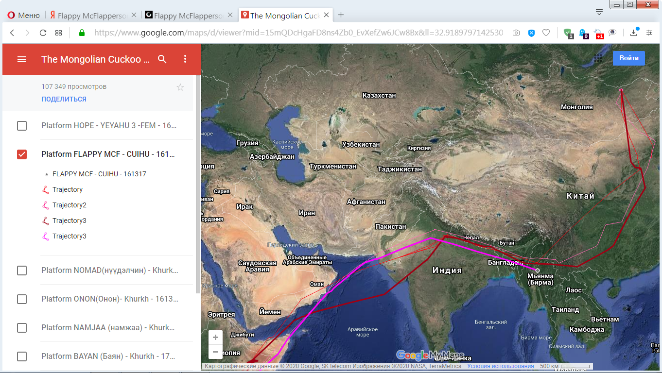The width and height of the screenshot is (662, 373).
Task: Open the Opera snapshot camera tool
Action: click(516, 33)
